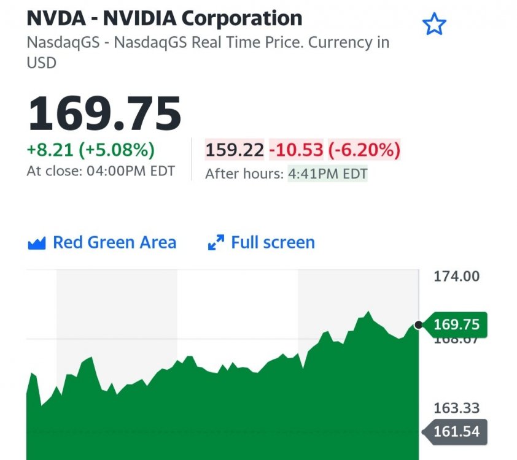Click the gray 161.54 previous close tag
This screenshot has width=517, height=460.
[x=456, y=432]
